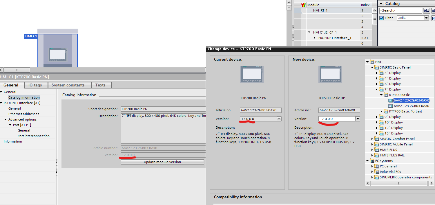Screen dimensions: 435x205
Task: Select device 6AV2 123-2GB03-0AX0 in tree
Action: click(x=411, y=106)
